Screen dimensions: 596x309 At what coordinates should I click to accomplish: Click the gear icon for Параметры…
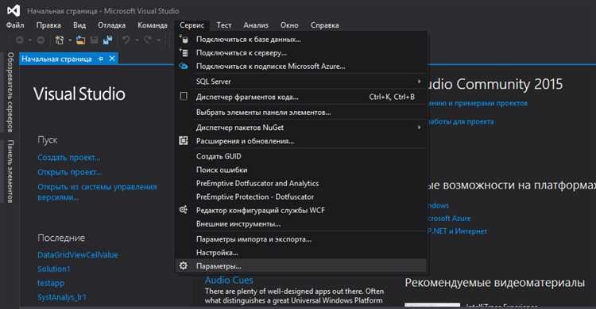pos(184,265)
